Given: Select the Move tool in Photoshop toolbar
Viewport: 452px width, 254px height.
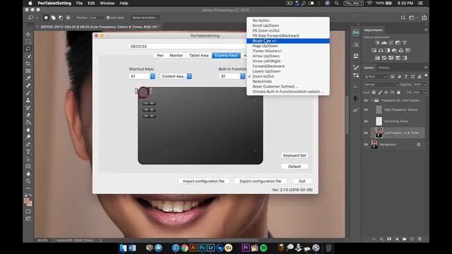Looking at the screenshot, I should point(28,34).
